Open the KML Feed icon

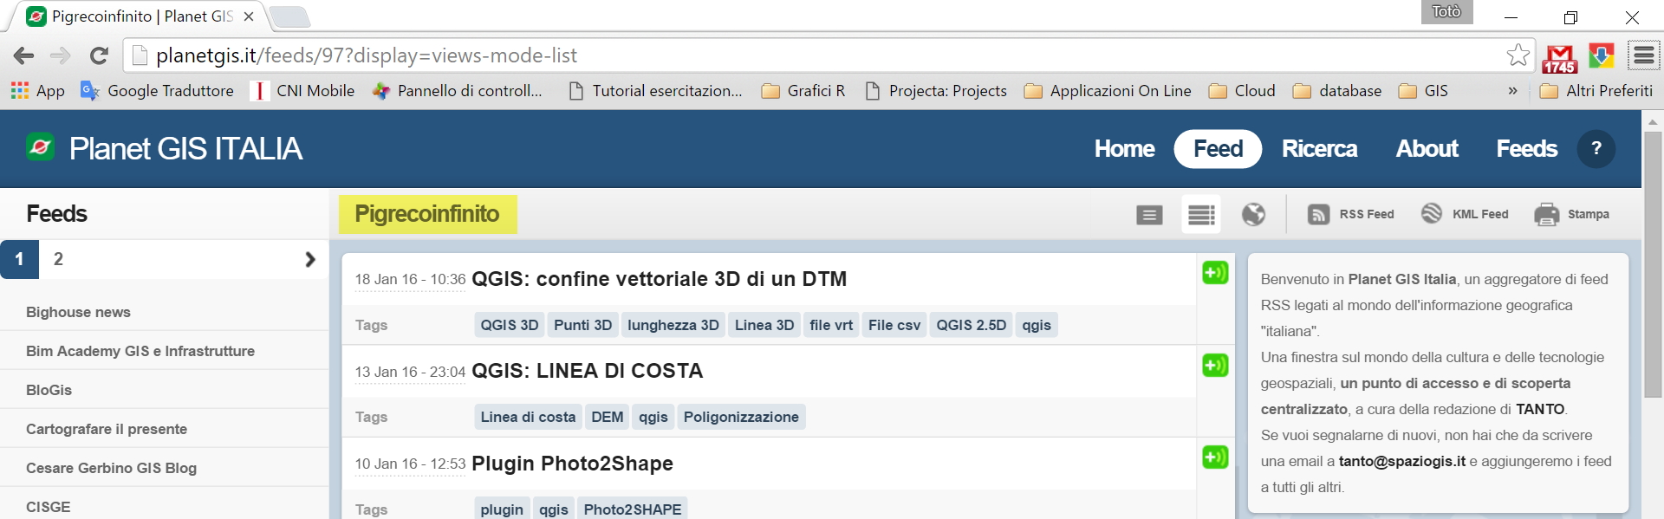1432,214
